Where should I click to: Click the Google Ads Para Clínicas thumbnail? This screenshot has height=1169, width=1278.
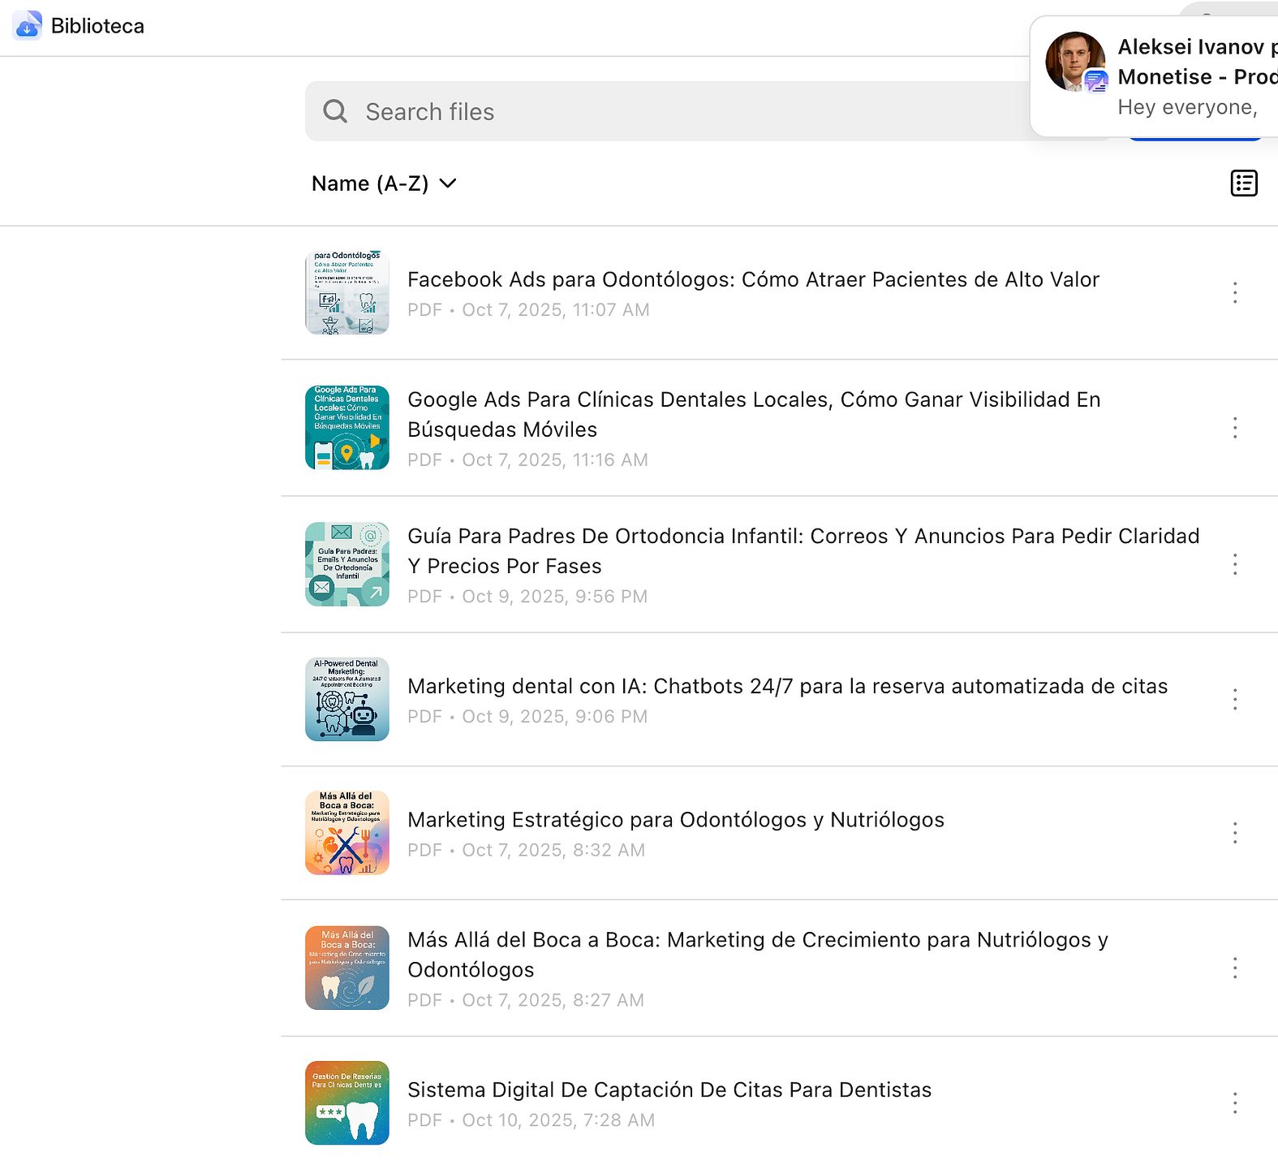point(347,428)
